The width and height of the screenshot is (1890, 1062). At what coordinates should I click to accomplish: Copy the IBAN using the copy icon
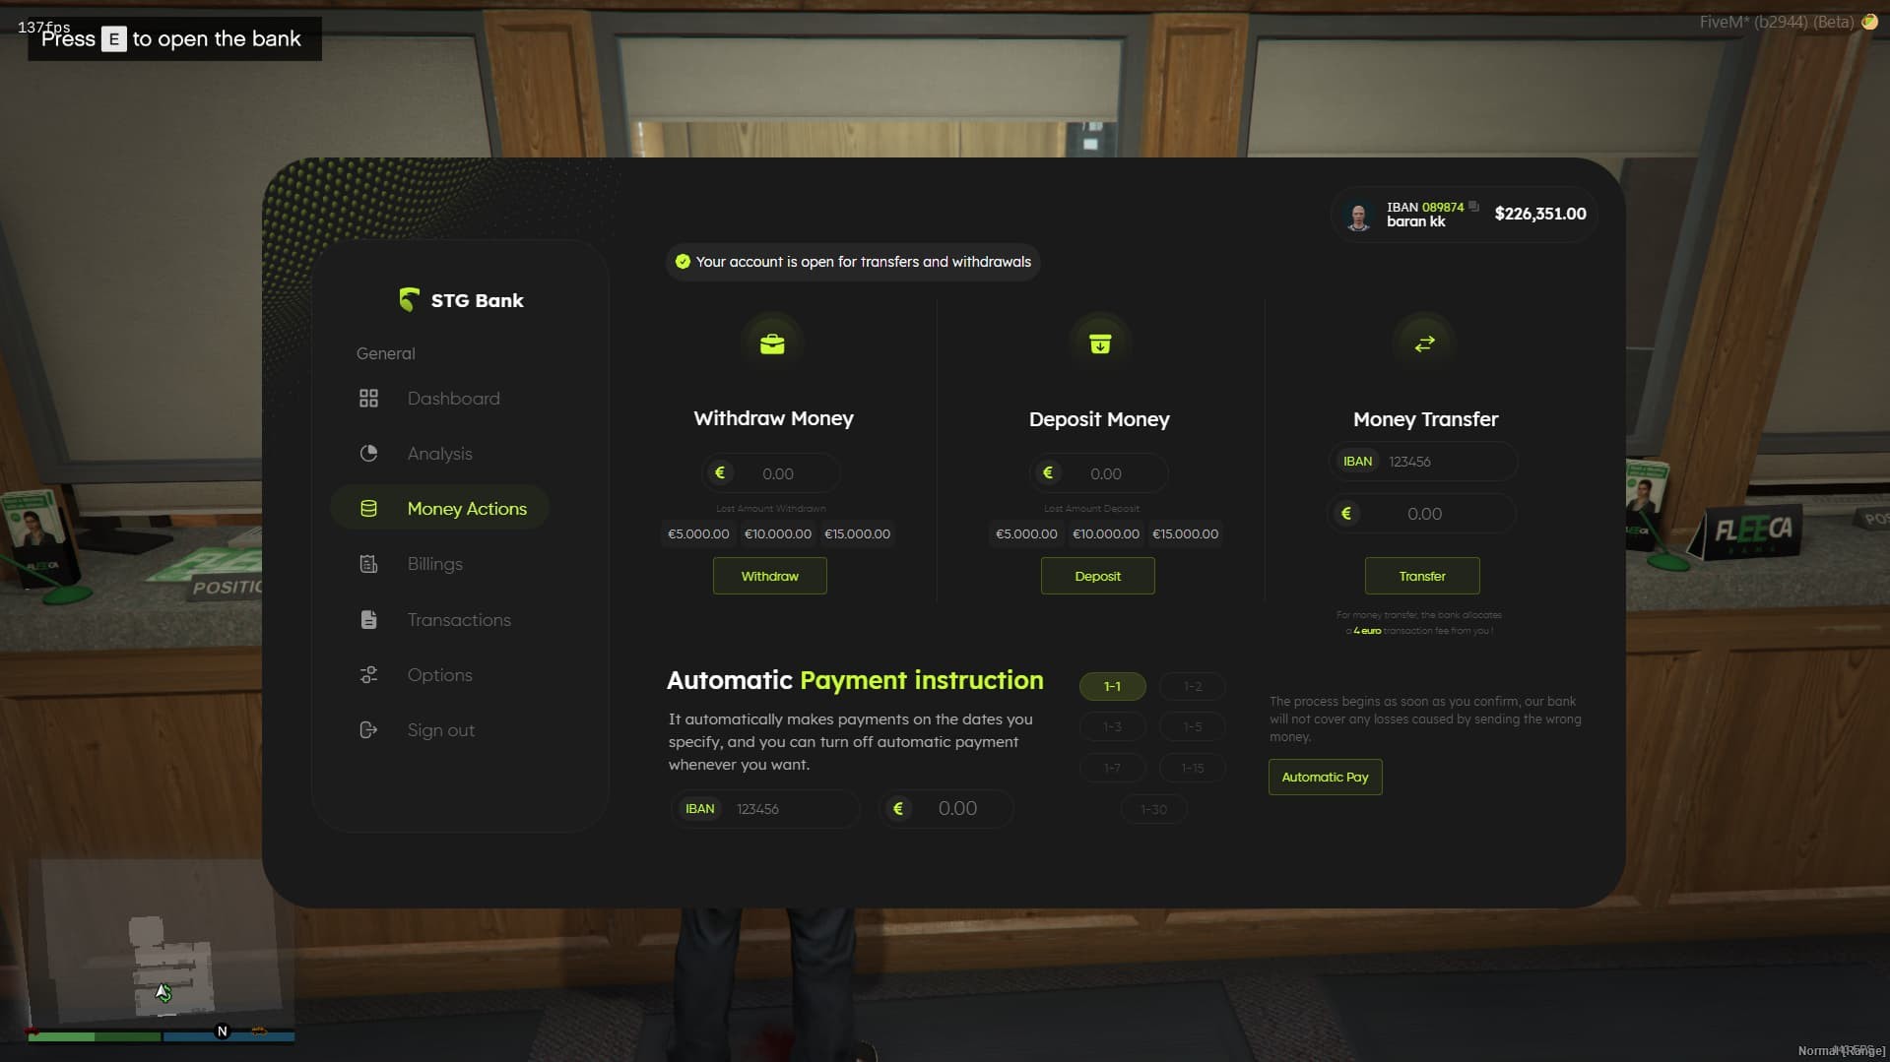click(x=1473, y=206)
